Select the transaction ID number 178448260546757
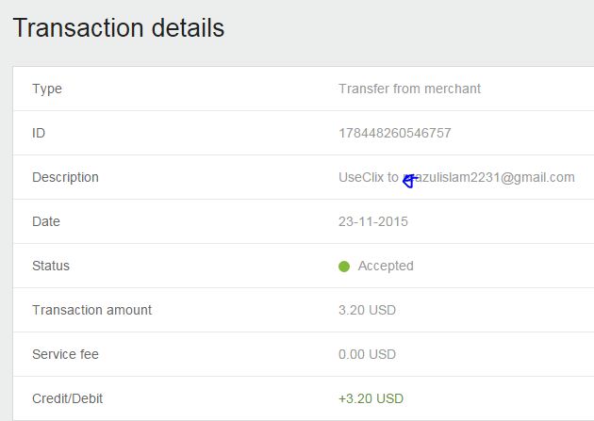The height and width of the screenshot is (421, 594). coord(394,133)
